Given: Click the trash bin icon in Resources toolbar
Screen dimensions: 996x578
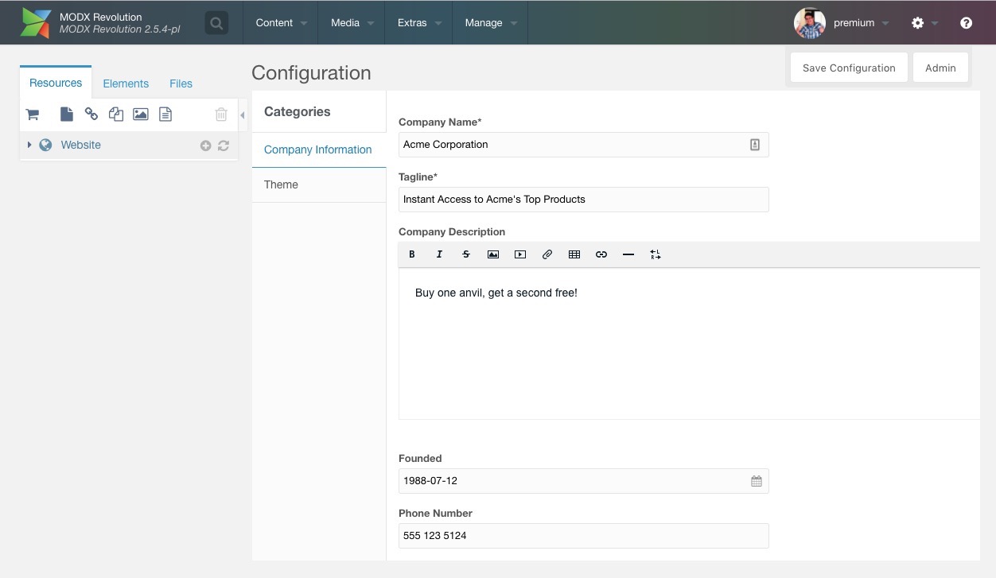Looking at the screenshot, I should point(221,114).
